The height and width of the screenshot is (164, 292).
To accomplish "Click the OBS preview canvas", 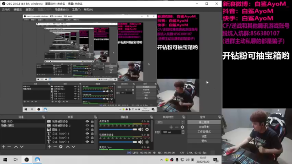I will pyautogui.click(x=111, y=63).
